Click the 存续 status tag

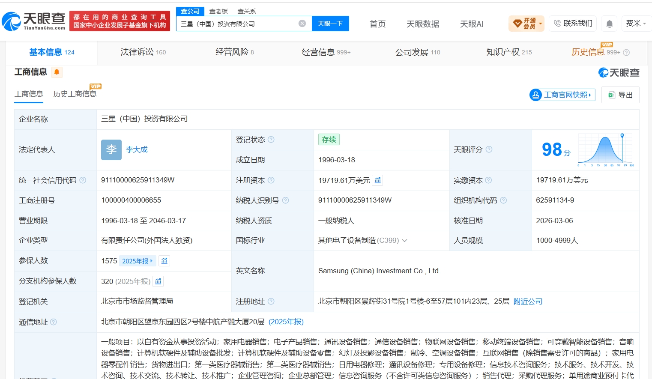(329, 140)
